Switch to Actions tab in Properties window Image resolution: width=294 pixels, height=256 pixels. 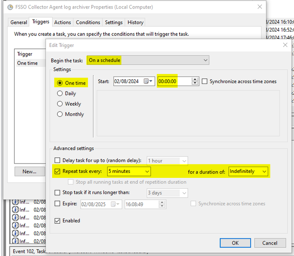[63, 22]
